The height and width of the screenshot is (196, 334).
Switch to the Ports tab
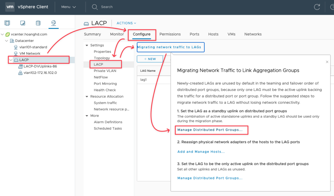(x=194, y=34)
